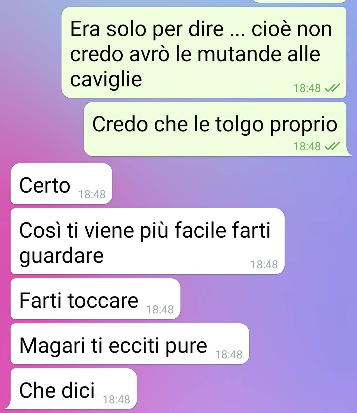
Task: Tap the word 'guardare' in the incoming message
Action: tap(61, 256)
